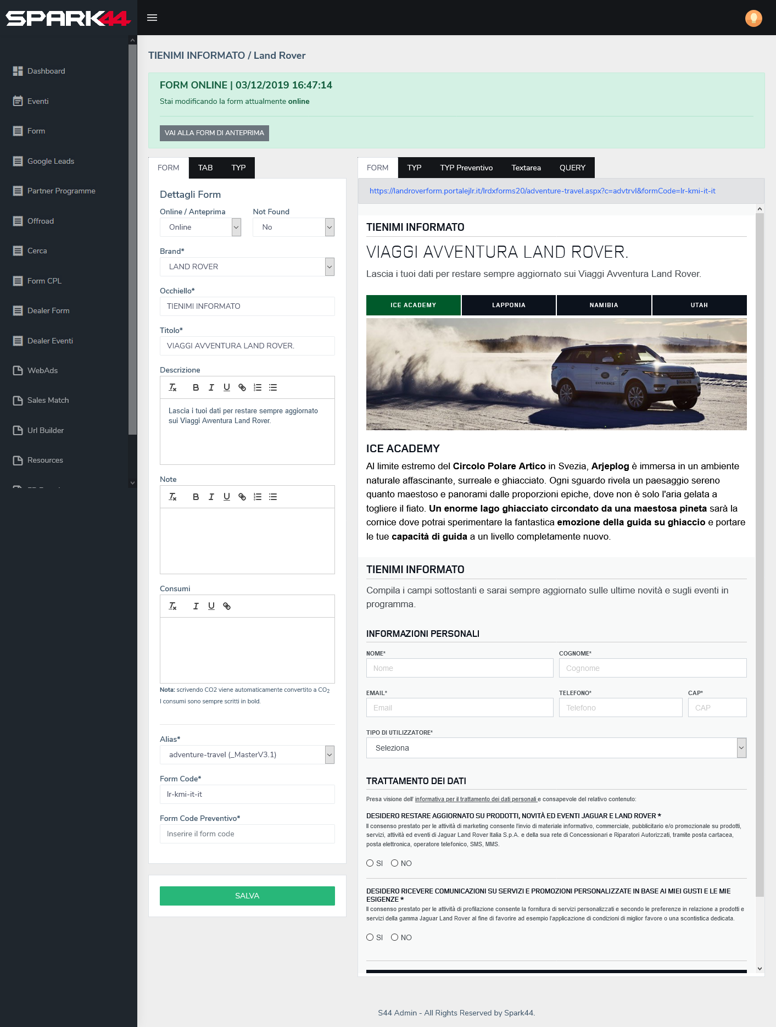Open the Brand dropdown showing LAND ROVER

tap(247, 267)
